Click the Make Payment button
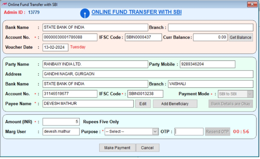The width and height of the screenshot is (260, 159). (x=117, y=148)
